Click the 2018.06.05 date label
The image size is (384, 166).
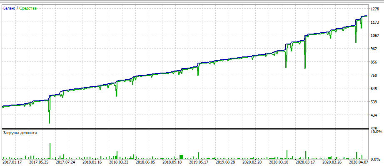point(145,162)
